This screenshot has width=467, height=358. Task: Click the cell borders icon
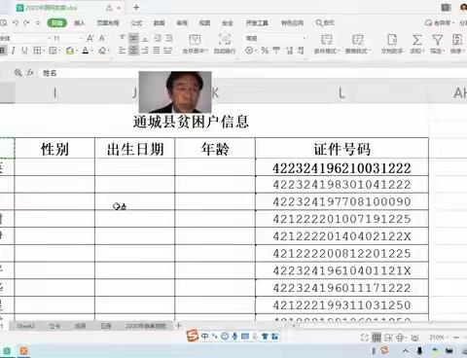click(37, 51)
